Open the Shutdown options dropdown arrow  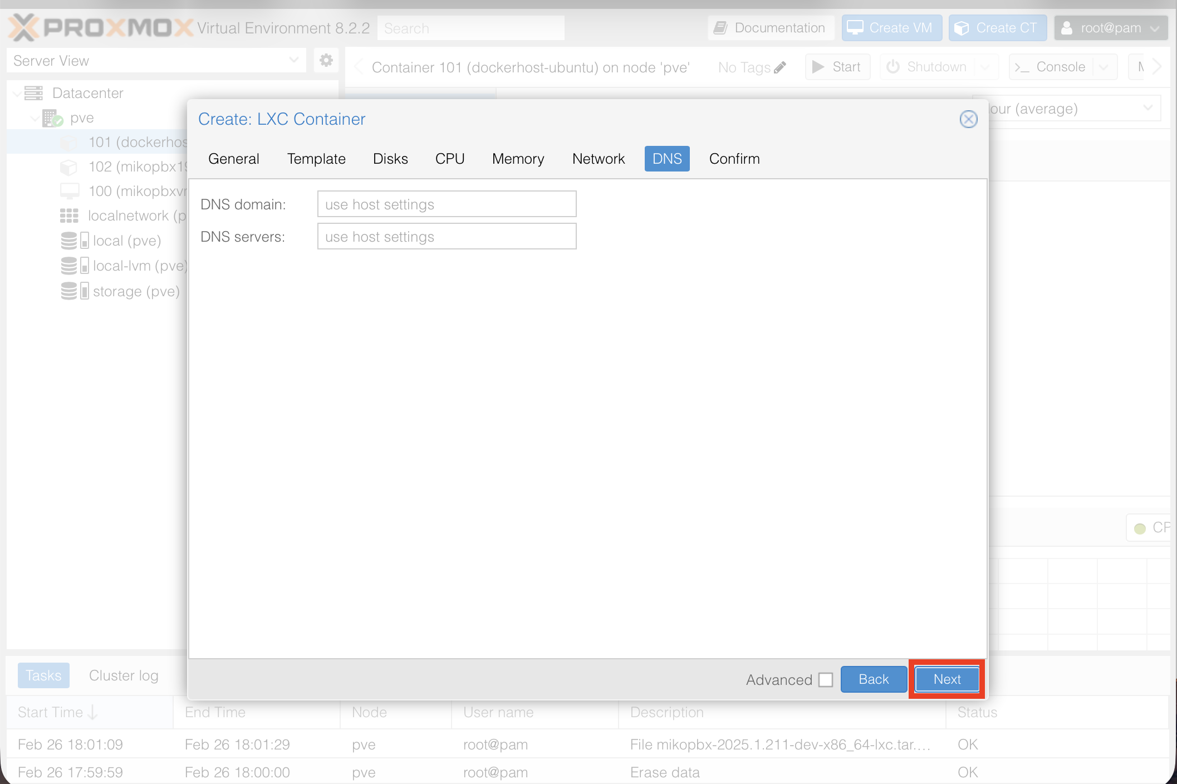pos(985,67)
